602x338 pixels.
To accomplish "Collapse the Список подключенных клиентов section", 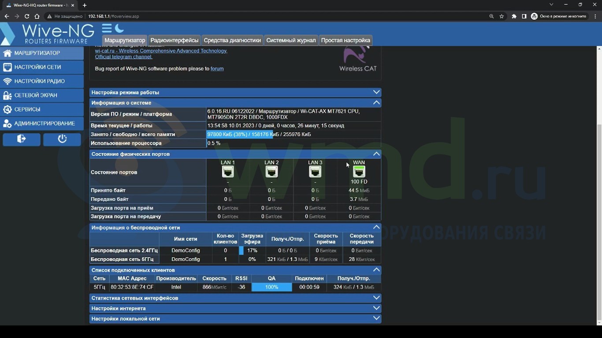I will [x=235, y=270].
